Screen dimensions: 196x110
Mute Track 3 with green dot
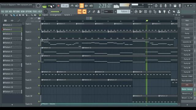pos(39,46)
